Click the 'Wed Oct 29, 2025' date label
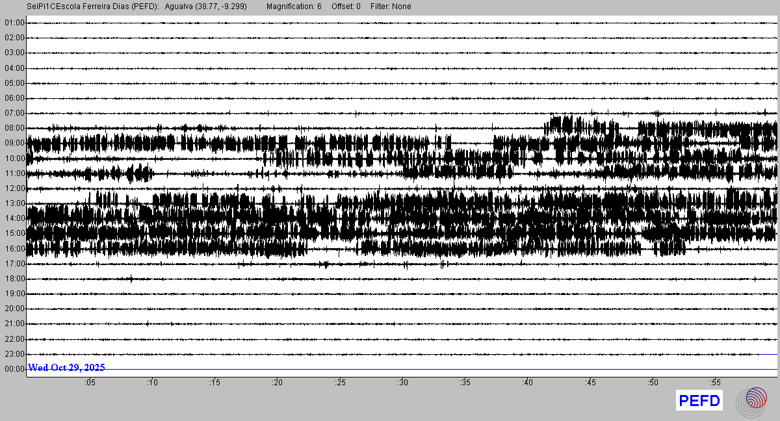Screen dimensions: 780x421 pyautogui.click(x=66, y=368)
